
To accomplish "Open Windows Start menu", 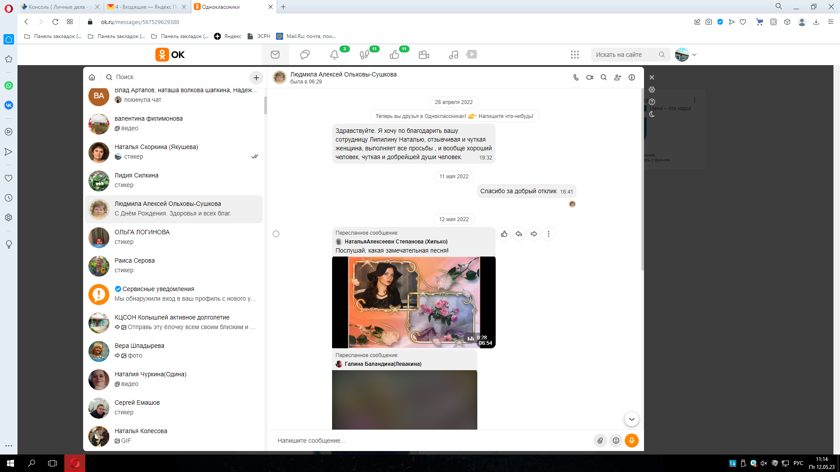I will click(x=10, y=463).
